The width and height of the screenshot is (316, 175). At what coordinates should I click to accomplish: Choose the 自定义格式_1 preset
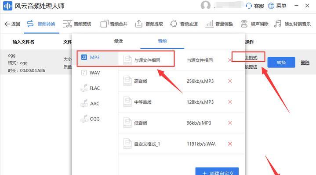click(182, 143)
